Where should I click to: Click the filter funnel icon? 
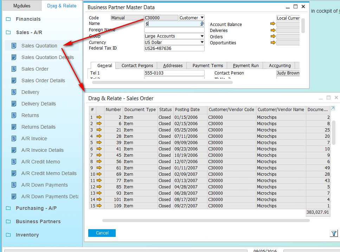[x=334, y=233]
